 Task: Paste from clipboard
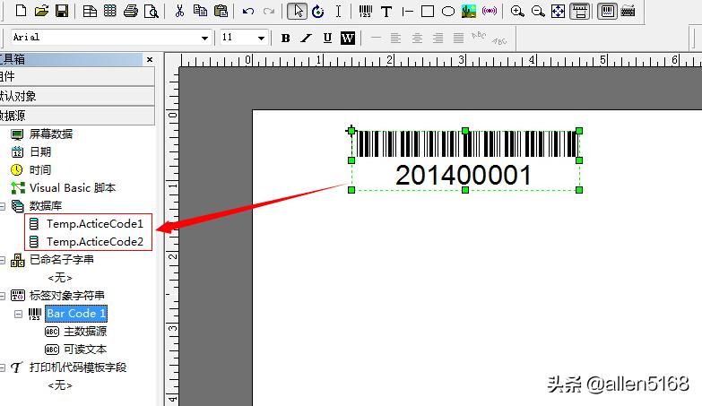point(221,11)
